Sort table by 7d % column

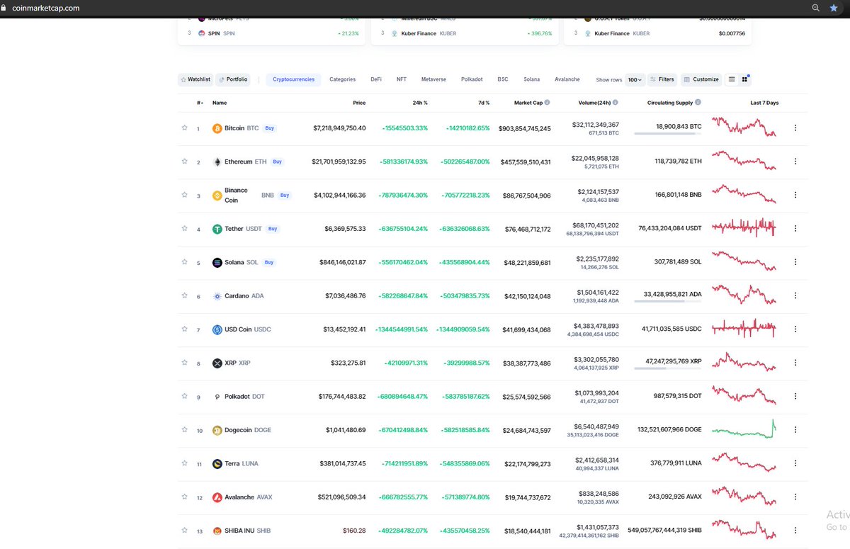(484, 103)
